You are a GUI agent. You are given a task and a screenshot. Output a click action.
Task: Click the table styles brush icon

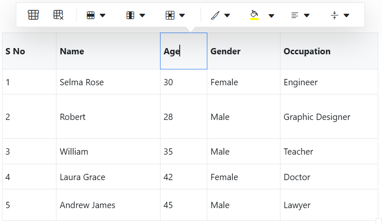[215, 15]
